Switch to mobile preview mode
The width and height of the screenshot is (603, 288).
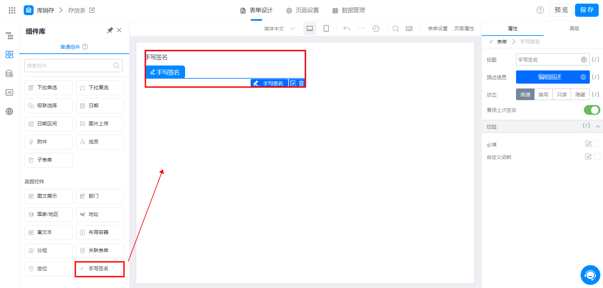click(x=326, y=29)
